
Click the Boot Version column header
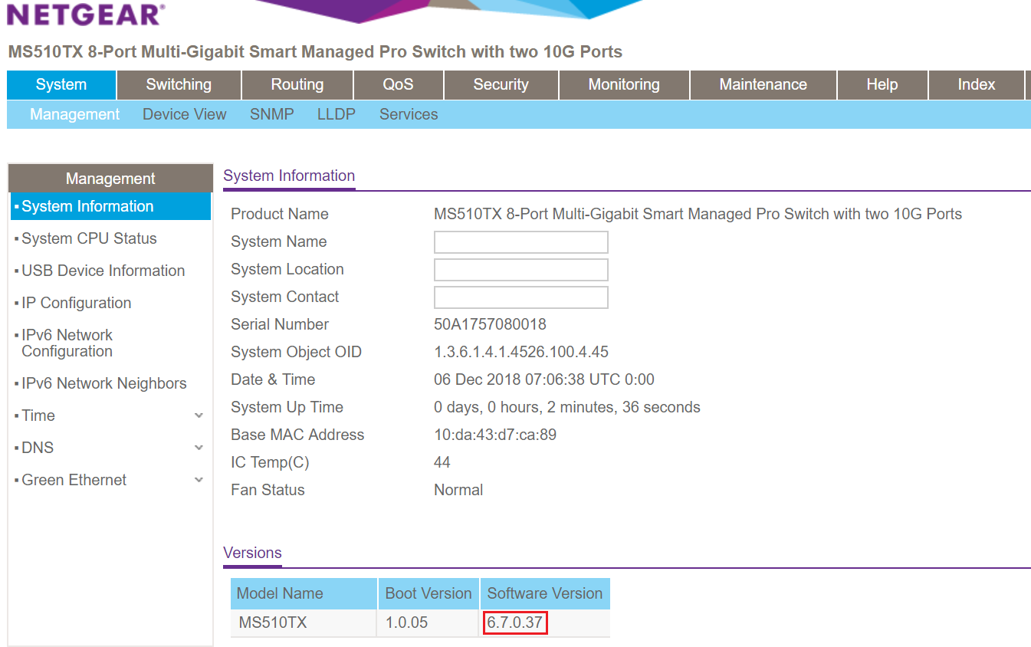(428, 593)
